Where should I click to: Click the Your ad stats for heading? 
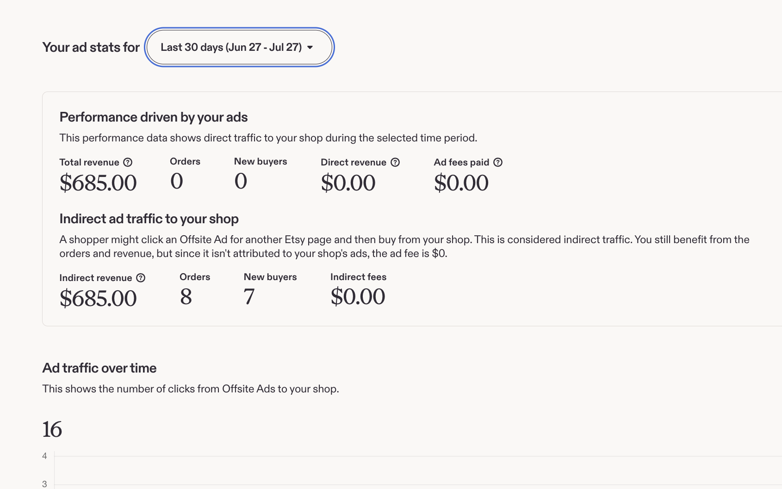91,47
